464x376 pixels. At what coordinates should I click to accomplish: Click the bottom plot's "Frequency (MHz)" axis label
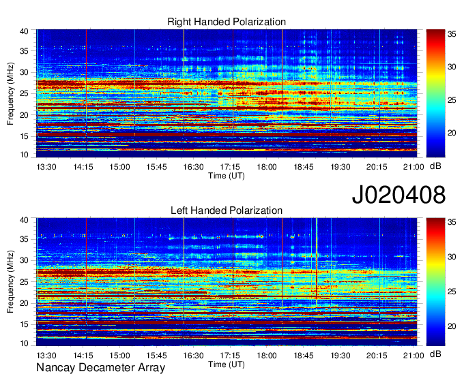10,282
